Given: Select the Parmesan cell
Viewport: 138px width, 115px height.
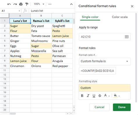Looking at the screenshot, I should pyautogui.click(x=62, y=56).
